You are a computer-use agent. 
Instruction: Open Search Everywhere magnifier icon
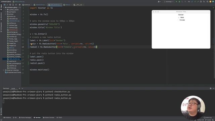pyautogui.click(x=208, y=2)
